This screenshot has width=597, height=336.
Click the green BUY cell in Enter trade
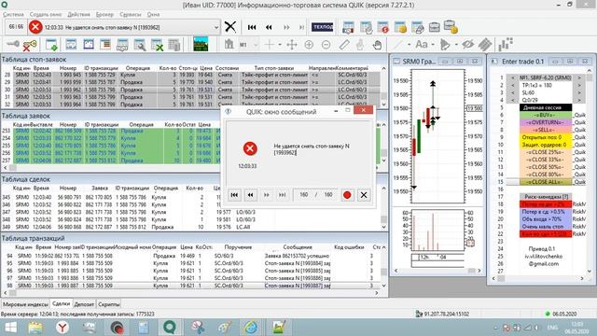[x=545, y=115]
